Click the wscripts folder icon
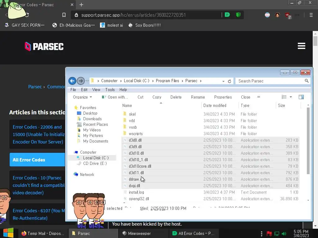Viewport: 318px width, 238px height. point(125,133)
